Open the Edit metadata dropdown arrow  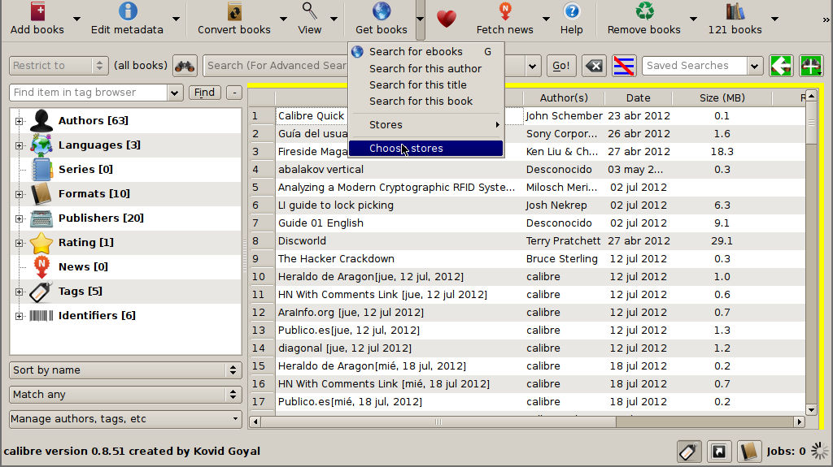coord(176,19)
